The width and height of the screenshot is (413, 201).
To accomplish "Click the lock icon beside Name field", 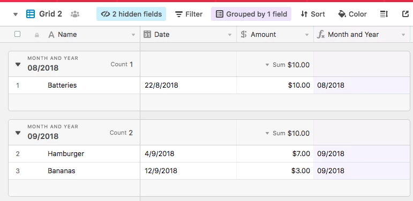I will click(x=37, y=35).
